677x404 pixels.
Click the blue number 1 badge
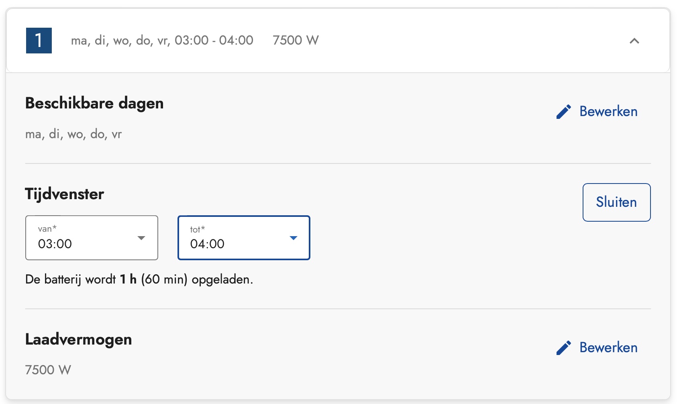pos(39,41)
